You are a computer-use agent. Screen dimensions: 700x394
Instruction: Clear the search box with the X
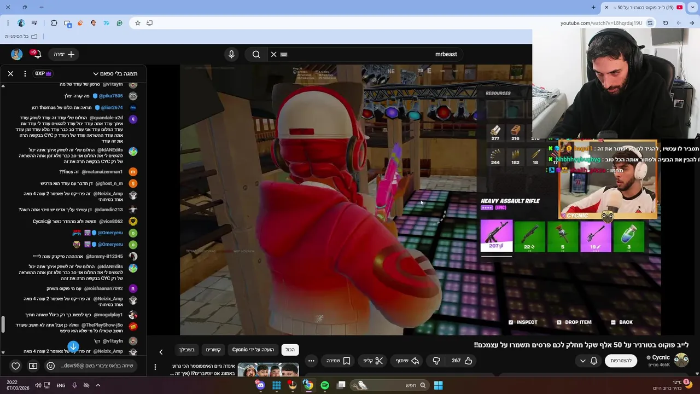click(x=273, y=54)
